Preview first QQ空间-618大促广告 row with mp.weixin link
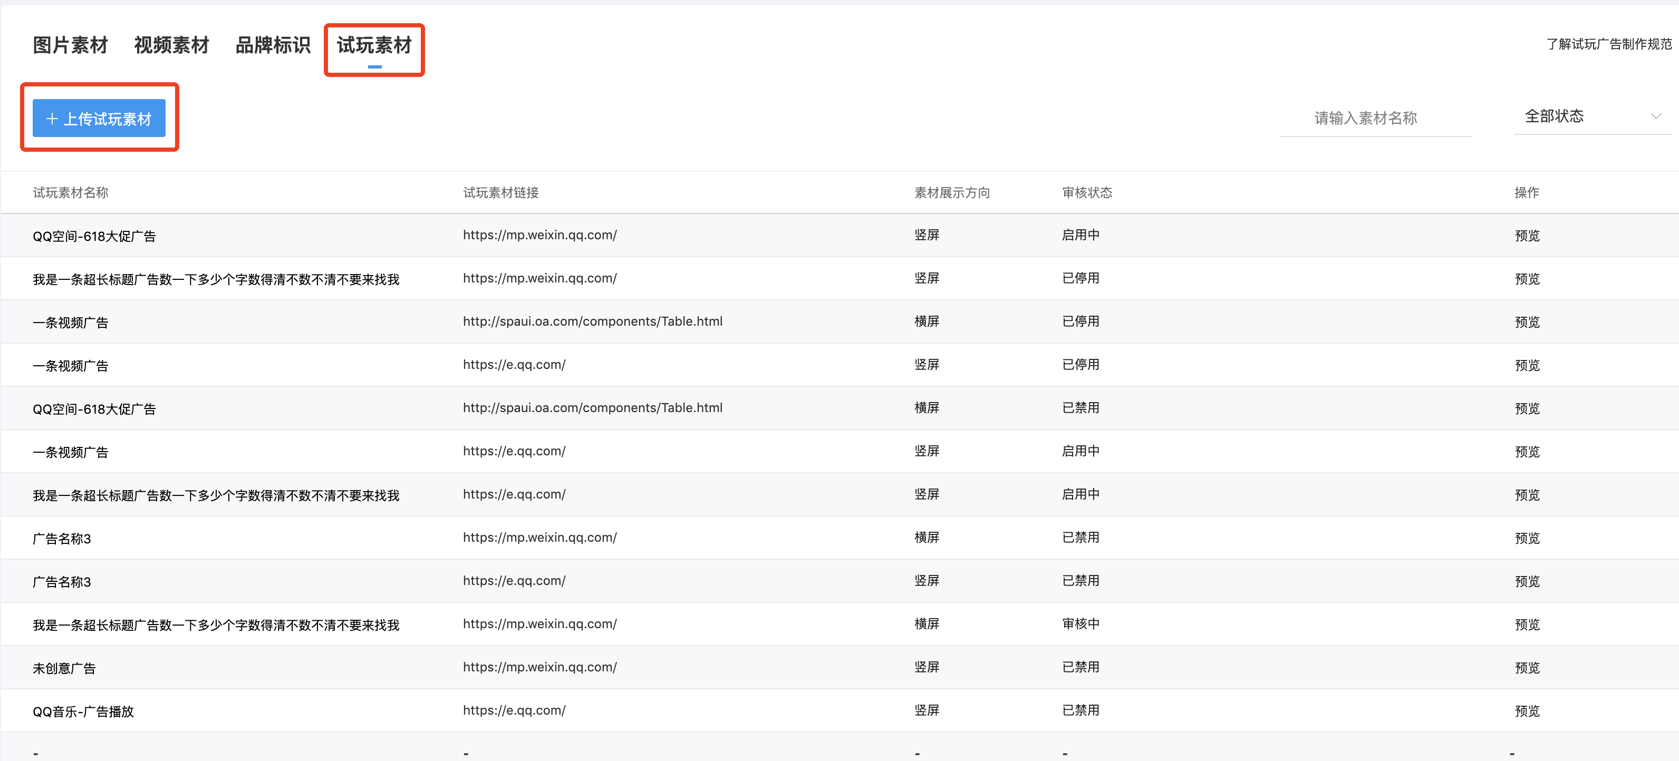 pos(1527,236)
